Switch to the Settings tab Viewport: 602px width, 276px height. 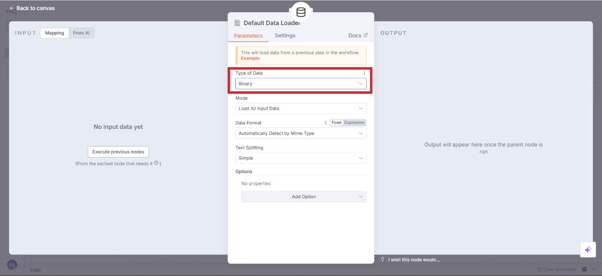(285, 36)
